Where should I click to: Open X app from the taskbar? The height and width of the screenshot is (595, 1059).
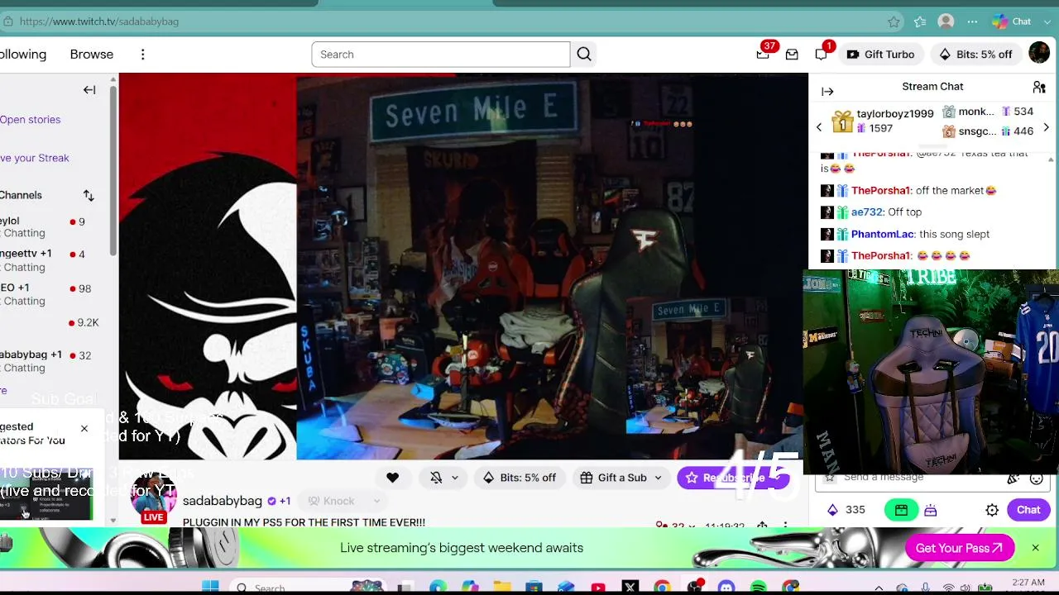pos(630,587)
